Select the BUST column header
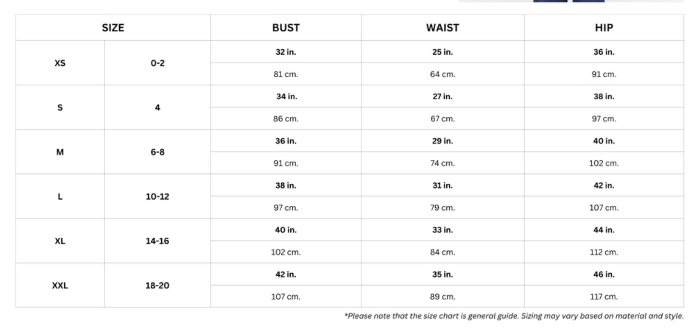Viewport: 692px width, 328px height. [x=286, y=28]
